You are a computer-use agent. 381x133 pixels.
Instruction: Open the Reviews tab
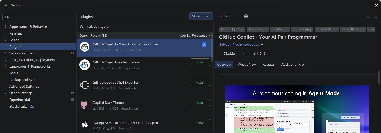click(268, 65)
